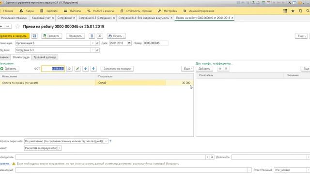Screen dimensions: 310x174
Task: Move accrual row up with arrow
Action: point(85,69)
